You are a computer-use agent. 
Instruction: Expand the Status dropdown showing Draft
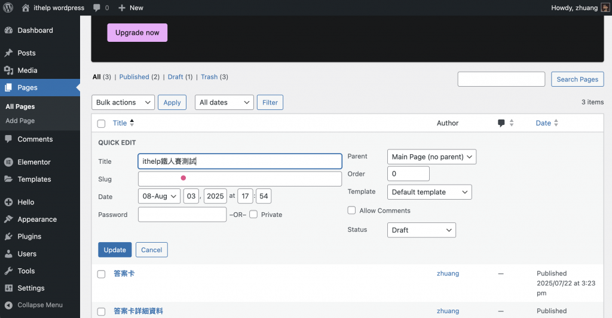click(x=421, y=230)
